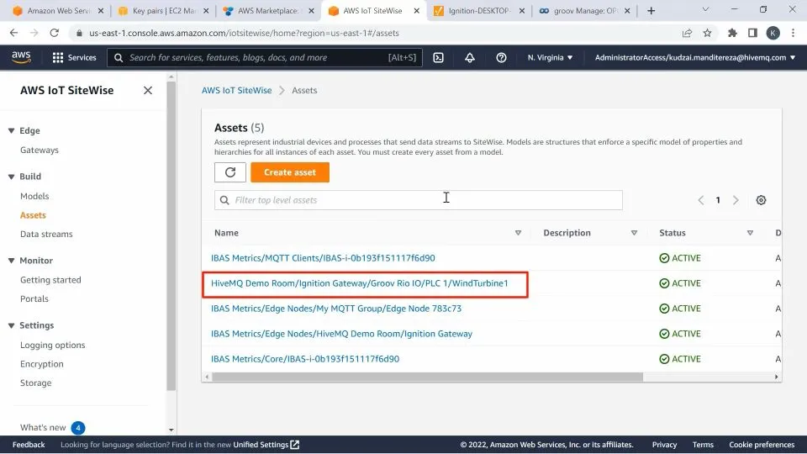
Task: Open Unified Settings link in footer
Action: [x=266, y=445]
